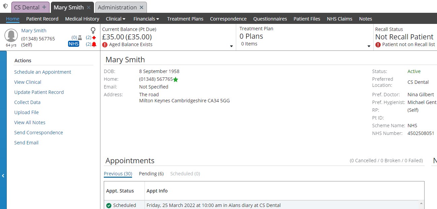This screenshot has height=209, width=437.
Task: Select the Pending (6) appointments tab
Action: click(151, 174)
